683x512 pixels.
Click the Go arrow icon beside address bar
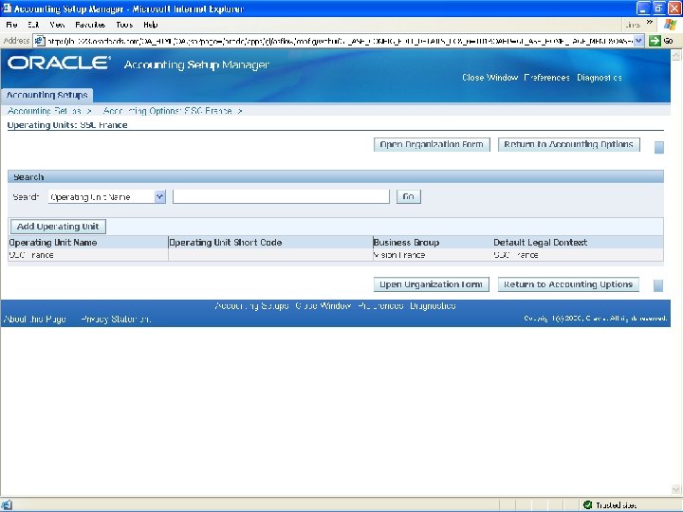[655, 41]
